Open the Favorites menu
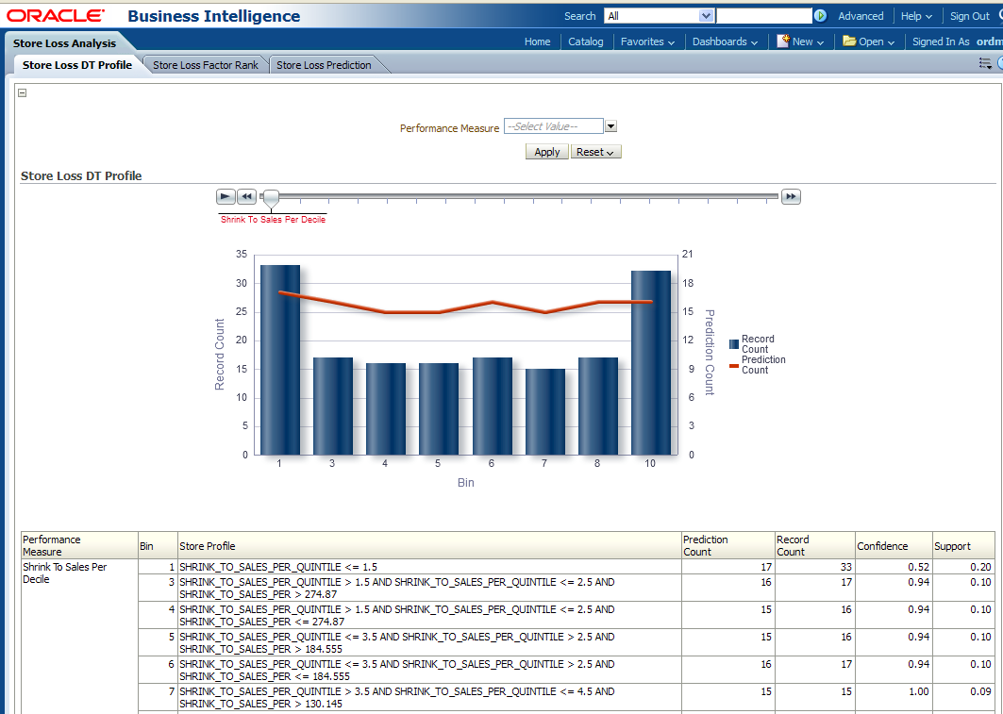Screen dimensions: 1003x714 (x=647, y=42)
